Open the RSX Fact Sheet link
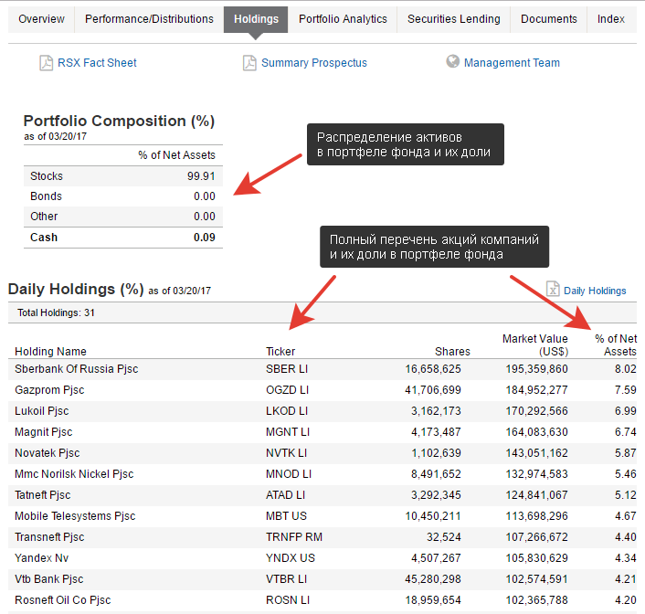 (x=97, y=63)
